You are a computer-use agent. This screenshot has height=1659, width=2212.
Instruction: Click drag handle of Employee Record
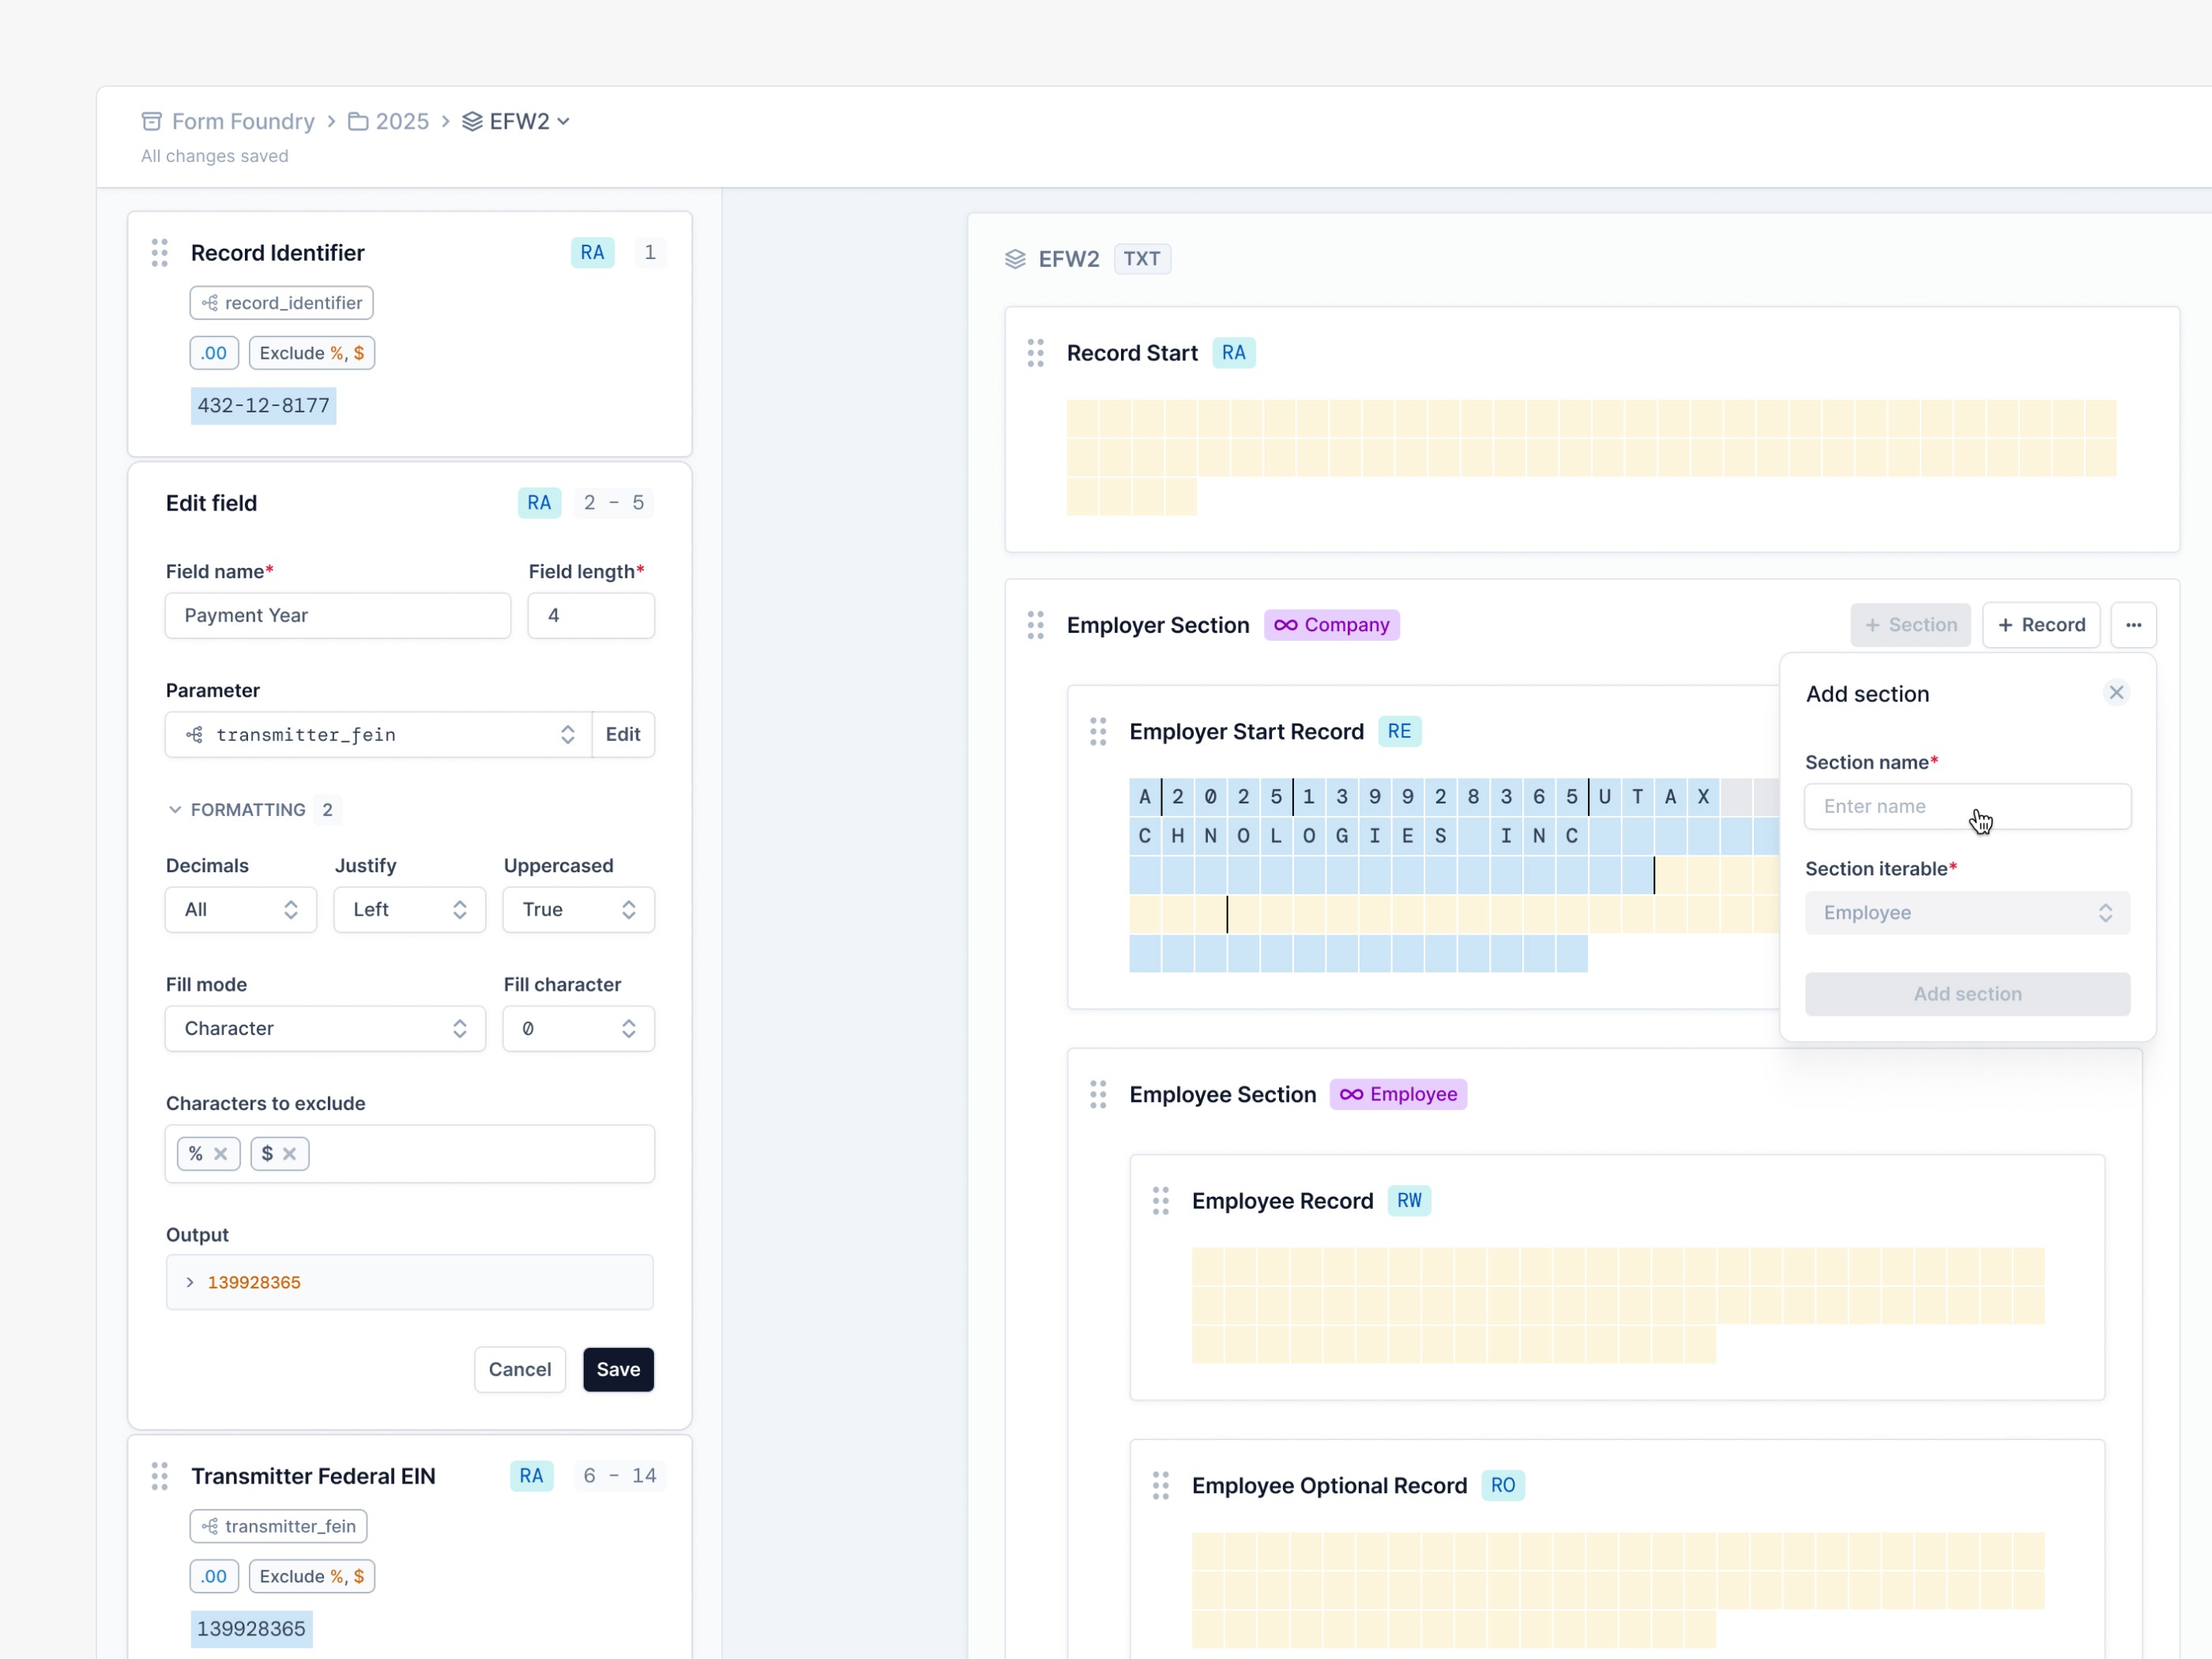(1160, 1201)
